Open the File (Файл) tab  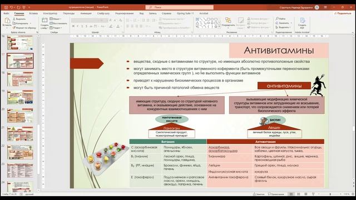point(6,13)
